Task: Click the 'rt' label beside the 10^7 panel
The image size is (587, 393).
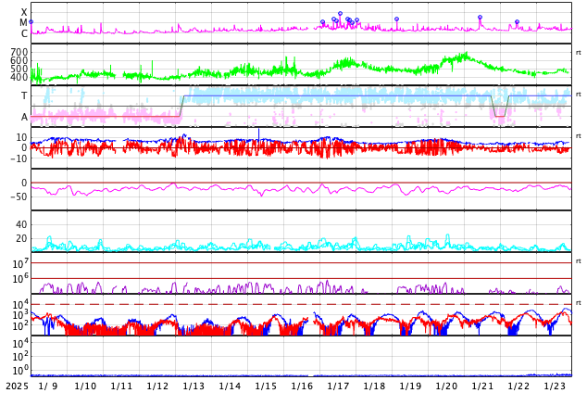Action: [x=579, y=260]
